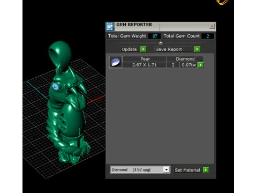Open the Diamond (3.52 spg) material dropdown

[x=140, y=169]
